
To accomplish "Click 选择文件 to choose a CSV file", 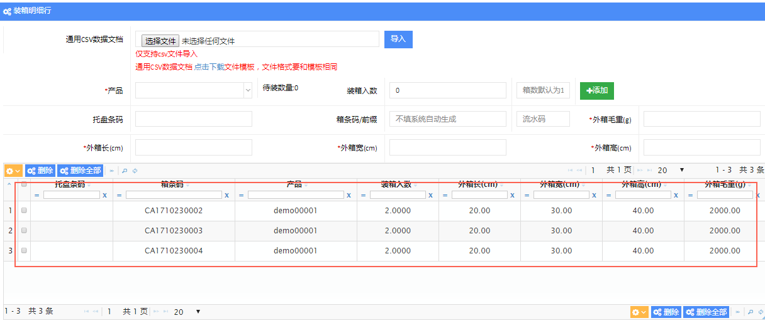I will 160,41.
